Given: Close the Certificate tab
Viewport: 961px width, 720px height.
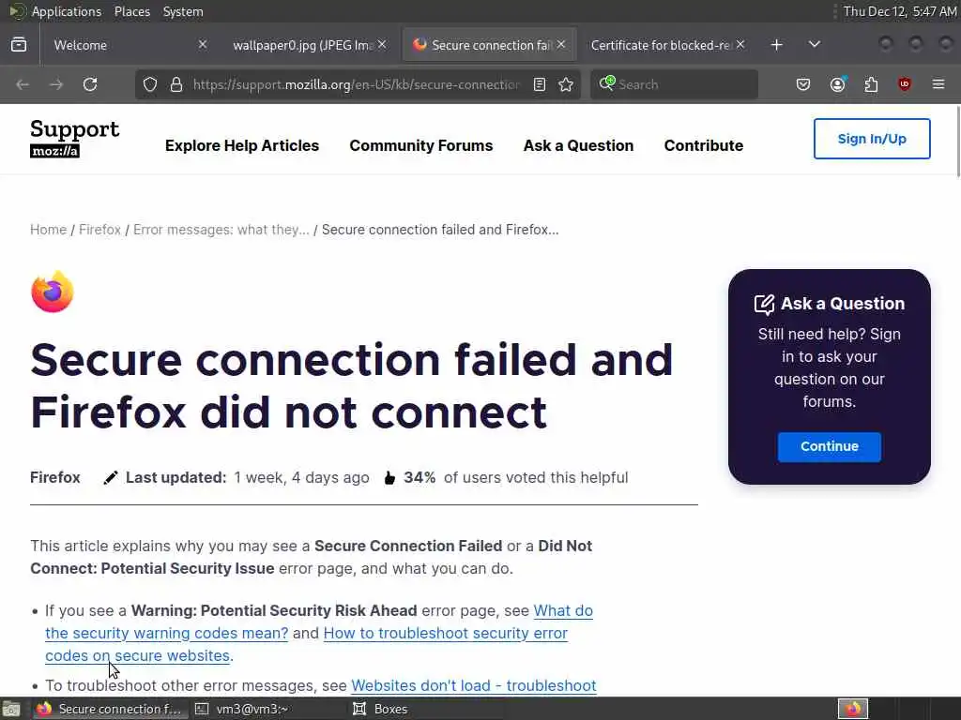Looking at the screenshot, I should pyautogui.click(x=740, y=45).
